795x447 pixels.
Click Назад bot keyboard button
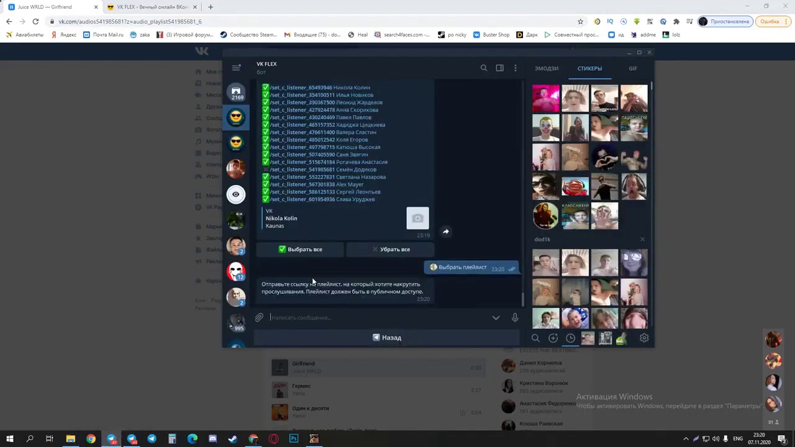coord(386,338)
